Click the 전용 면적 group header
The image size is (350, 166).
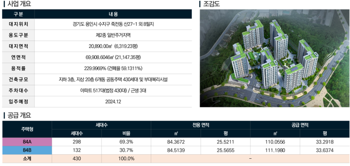[201, 125]
